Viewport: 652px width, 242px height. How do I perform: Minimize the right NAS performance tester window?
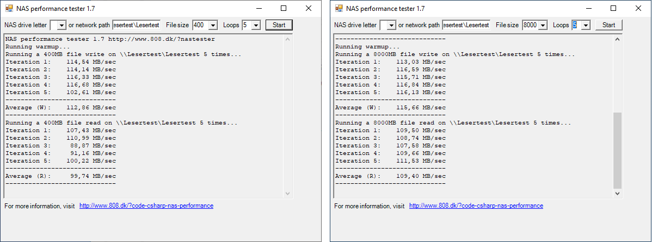tap(589, 8)
